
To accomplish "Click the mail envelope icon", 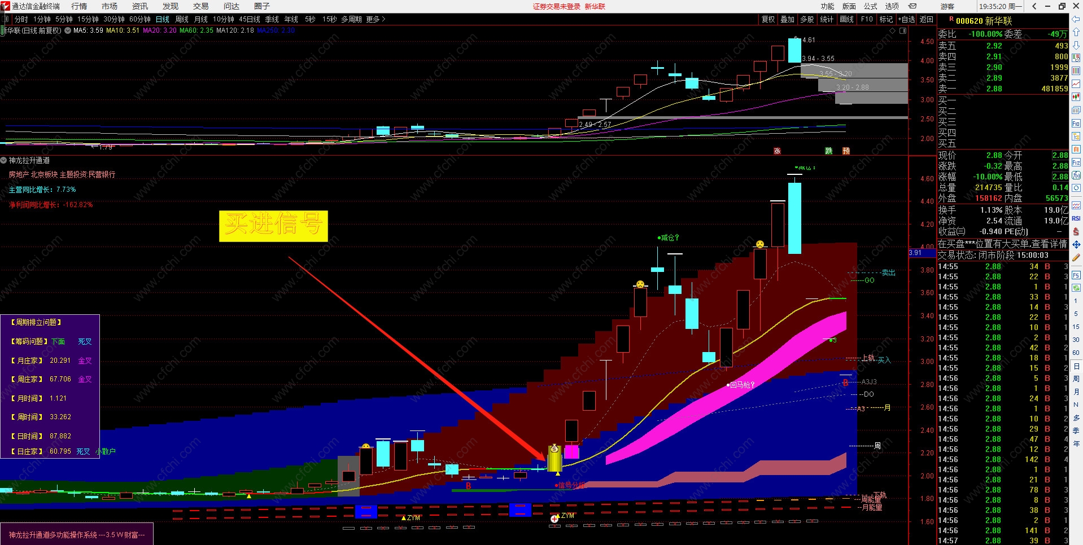I will [x=912, y=6].
